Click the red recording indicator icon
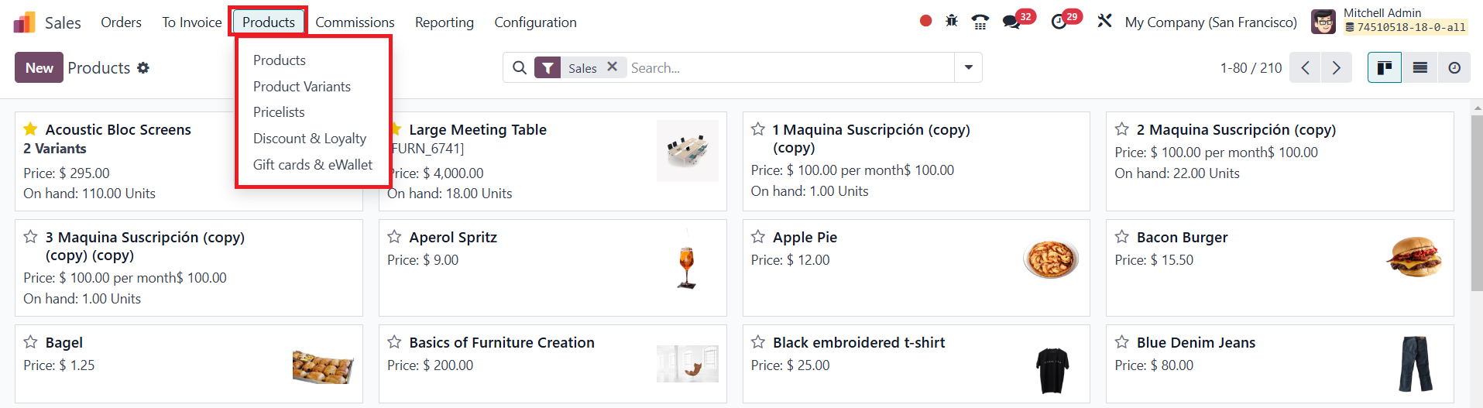 (x=925, y=21)
